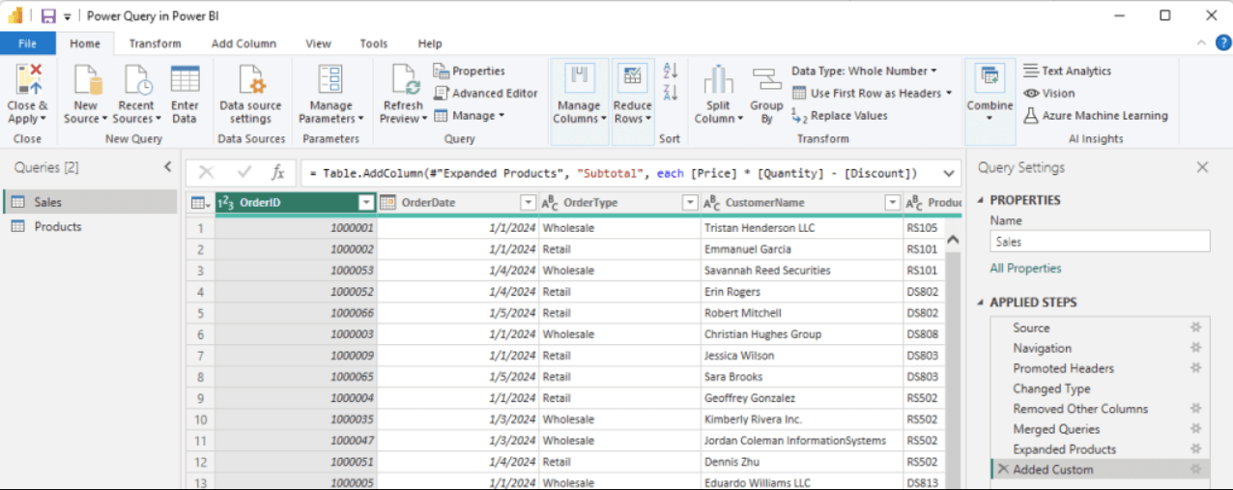Open the OrderID column filter dropdown
The width and height of the screenshot is (1233, 490).
tap(366, 203)
